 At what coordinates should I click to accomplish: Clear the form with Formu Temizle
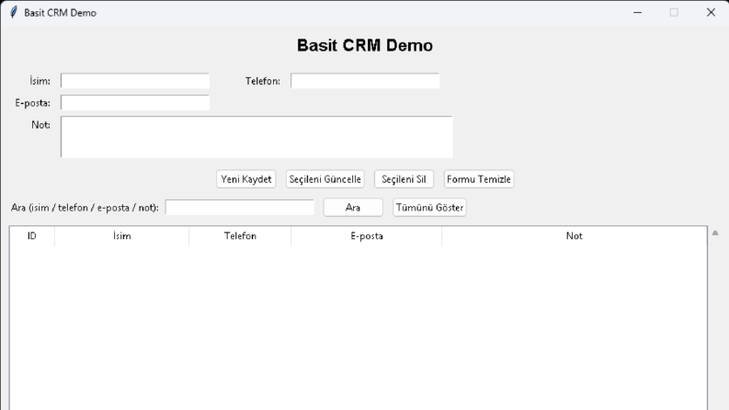pyautogui.click(x=479, y=179)
